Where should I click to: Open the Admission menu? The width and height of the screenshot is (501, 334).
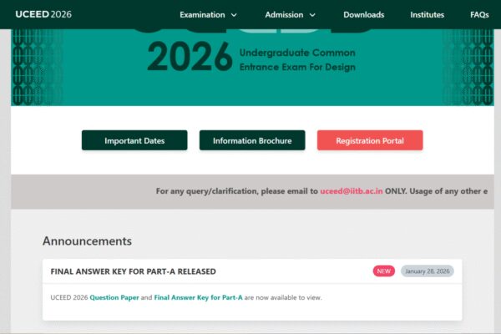point(284,15)
